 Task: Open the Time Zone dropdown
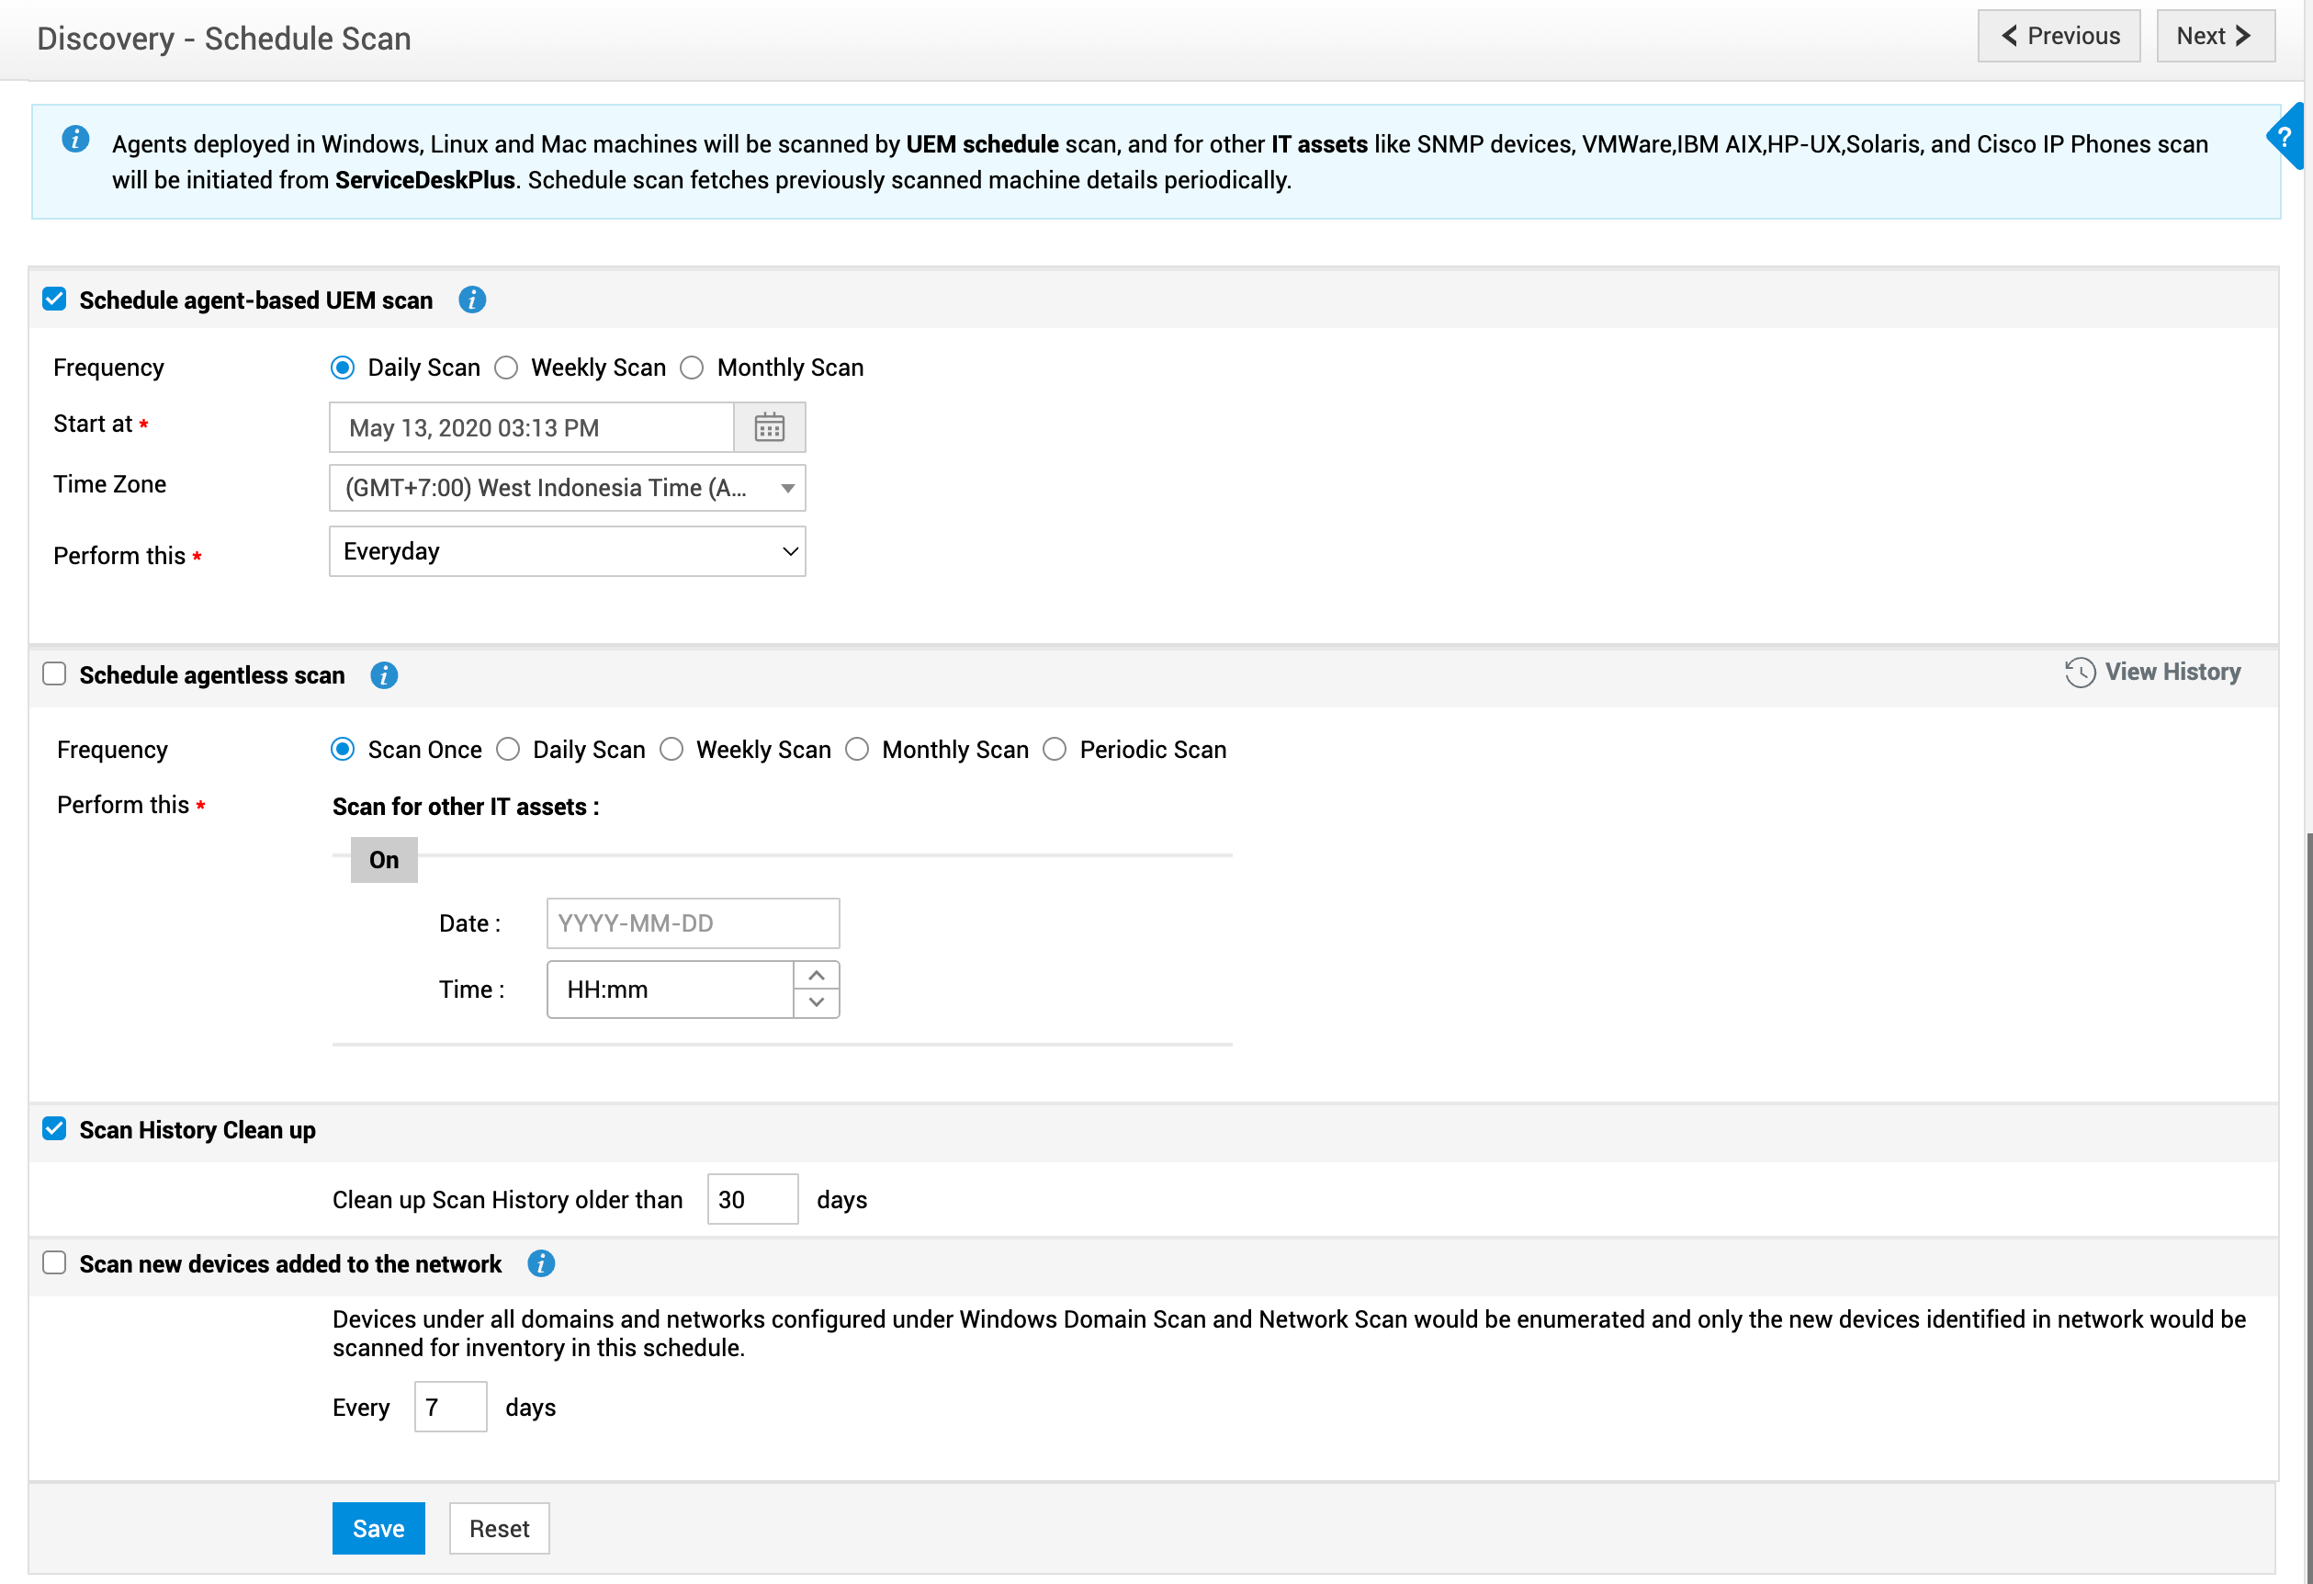click(x=566, y=488)
